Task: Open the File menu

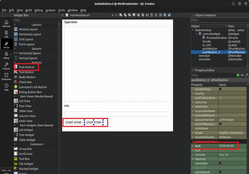Action: click(4, 10)
